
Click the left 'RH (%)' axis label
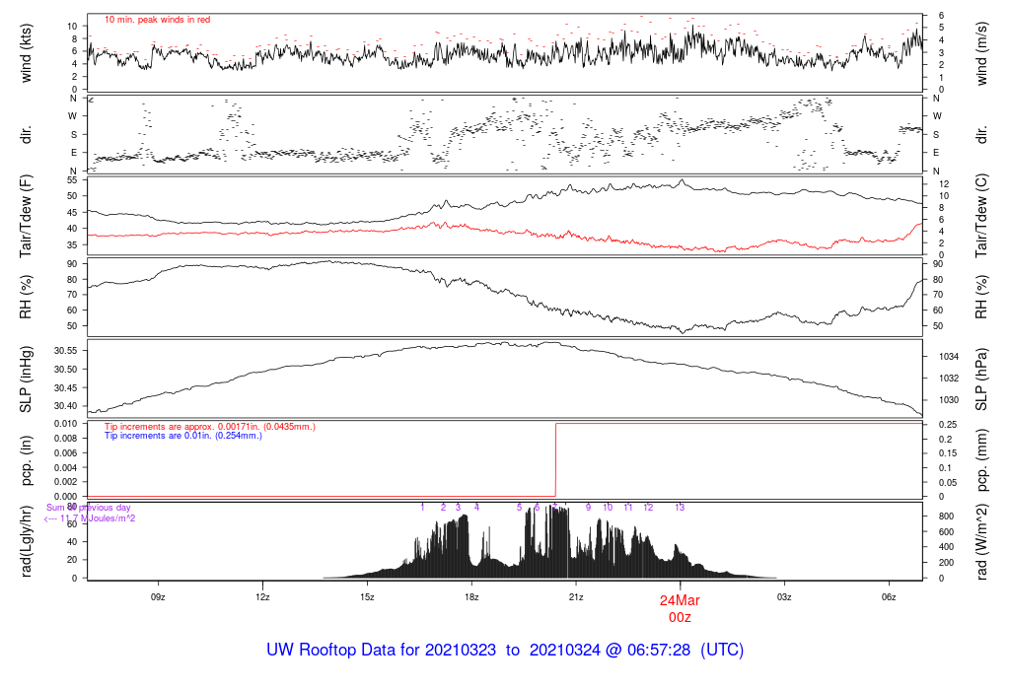click(26, 297)
